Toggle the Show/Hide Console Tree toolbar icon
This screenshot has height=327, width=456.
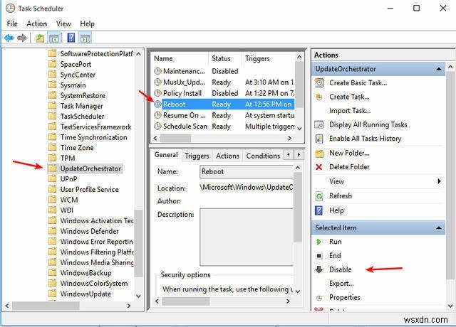point(54,38)
